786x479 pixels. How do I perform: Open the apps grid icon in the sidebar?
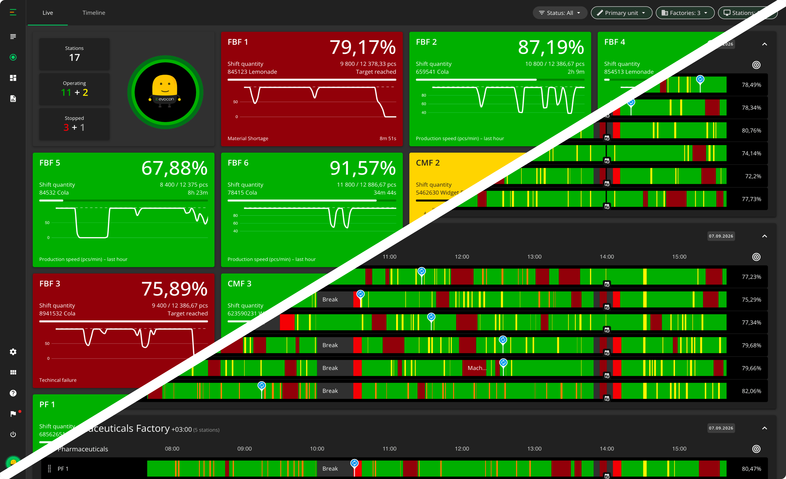pyautogui.click(x=13, y=372)
